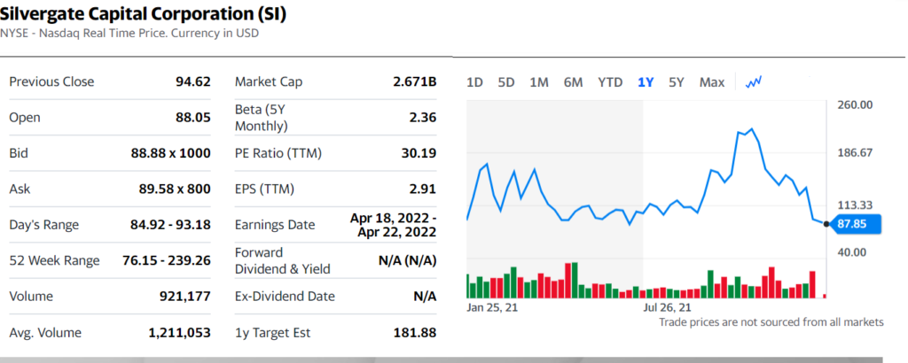Viewport: 908px width, 363px height.
Task: Show the Max chart range
Action: (x=712, y=82)
